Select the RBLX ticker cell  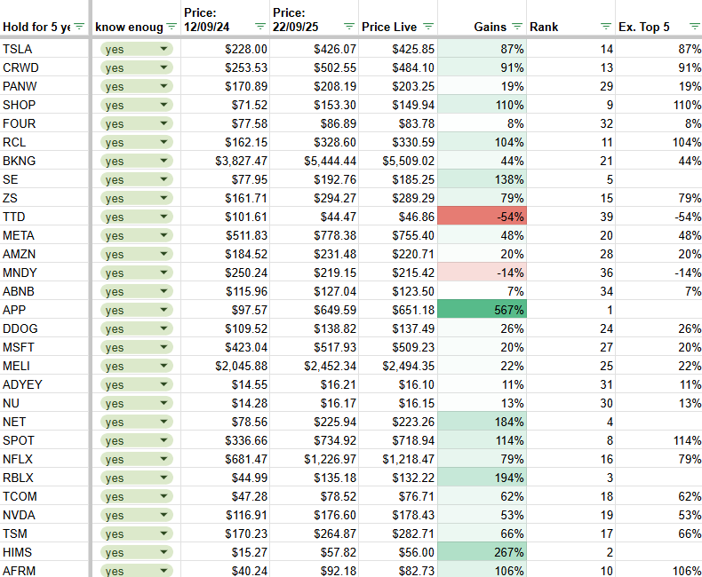click(44, 478)
